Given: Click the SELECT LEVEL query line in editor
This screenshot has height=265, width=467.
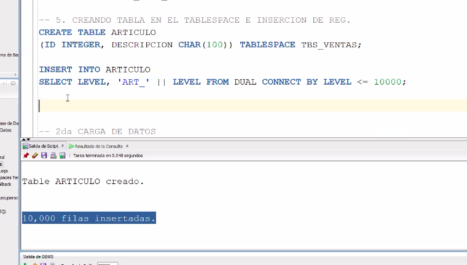Looking at the screenshot, I should coord(222,82).
